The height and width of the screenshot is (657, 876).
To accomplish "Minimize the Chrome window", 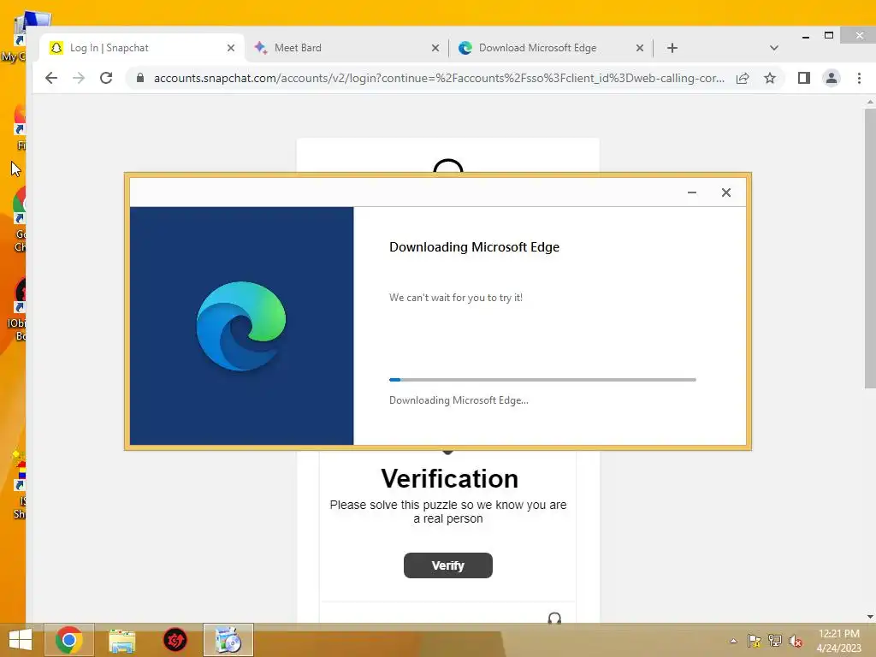I will [806, 36].
